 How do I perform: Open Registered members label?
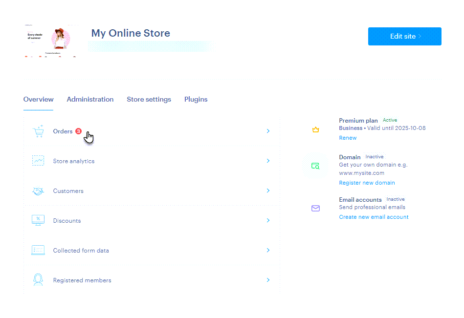click(x=82, y=280)
